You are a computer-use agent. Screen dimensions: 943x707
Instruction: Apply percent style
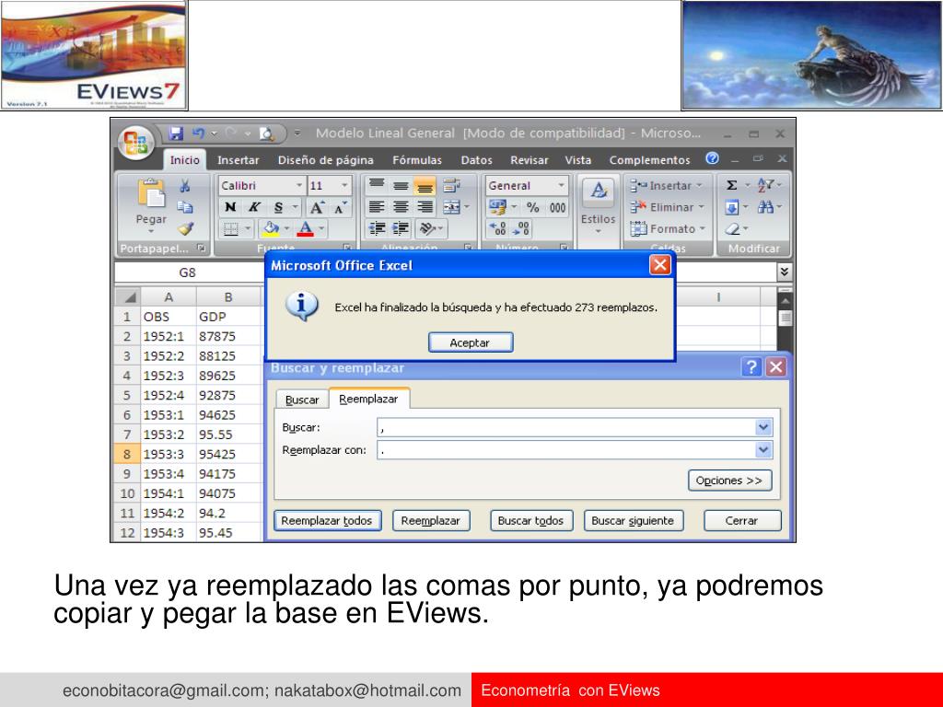point(533,207)
